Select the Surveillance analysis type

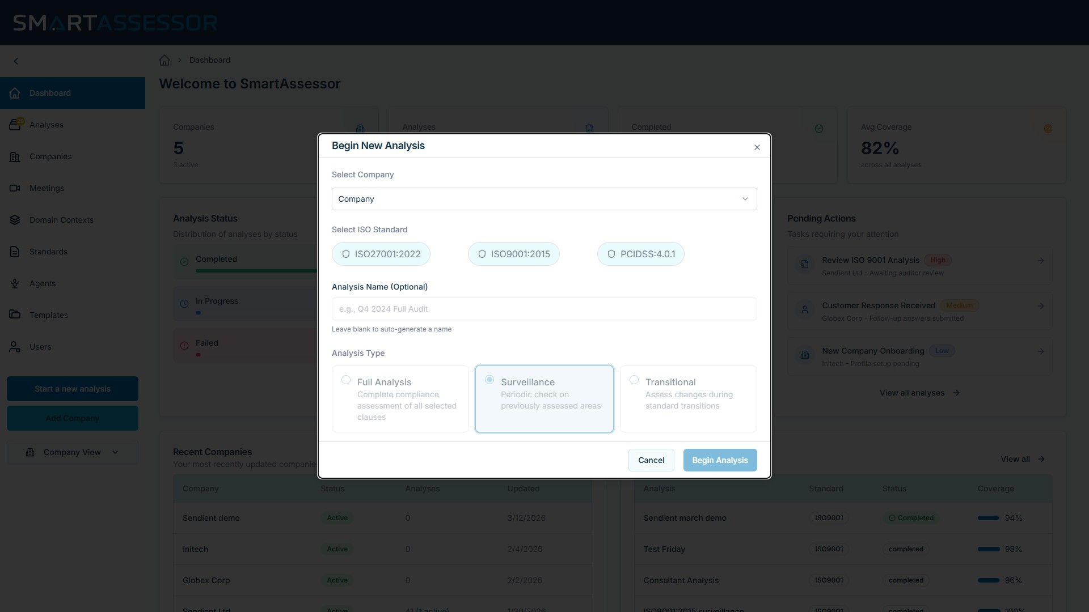[x=489, y=380]
